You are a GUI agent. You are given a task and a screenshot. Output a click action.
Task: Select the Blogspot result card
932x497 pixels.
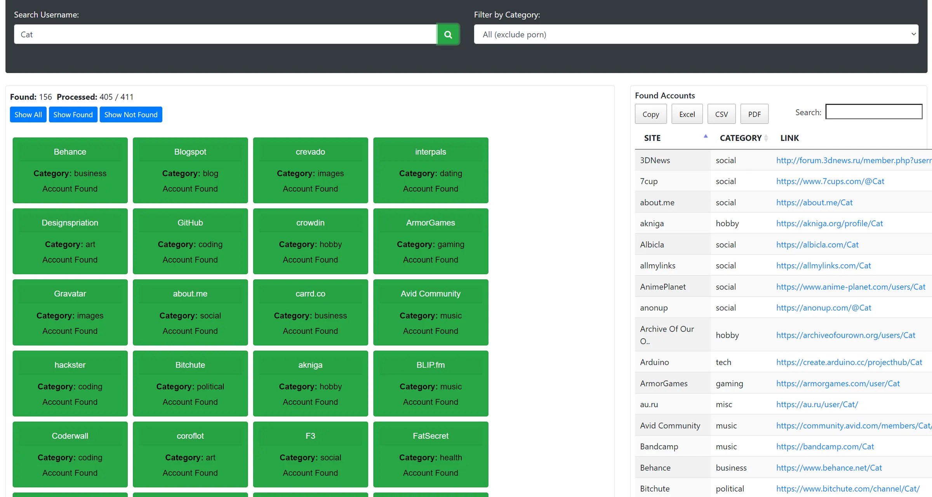pyautogui.click(x=190, y=170)
